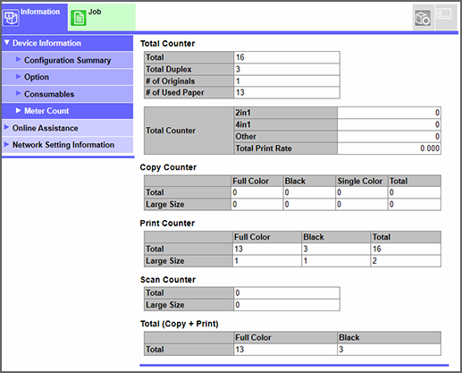Select the Information tab
462x373 pixels.
35,17
